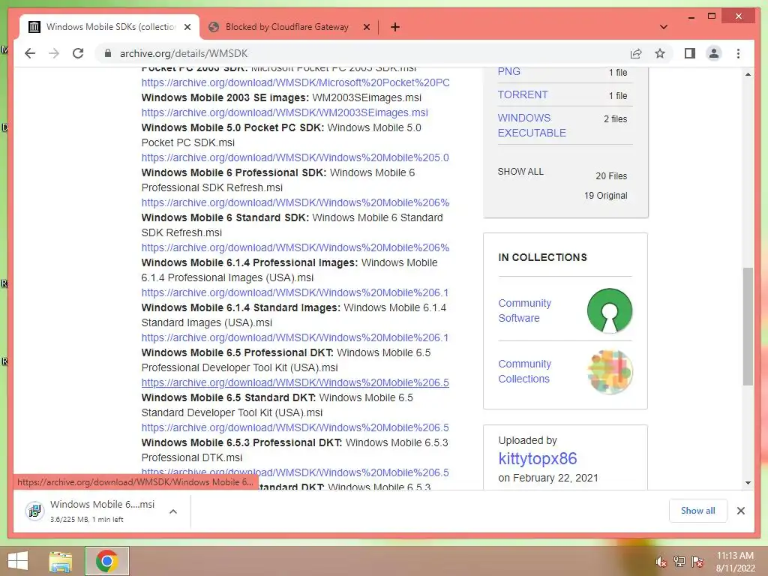768x576 pixels.
Task: Click the forward navigation arrow
Action: tap(54, 53)
